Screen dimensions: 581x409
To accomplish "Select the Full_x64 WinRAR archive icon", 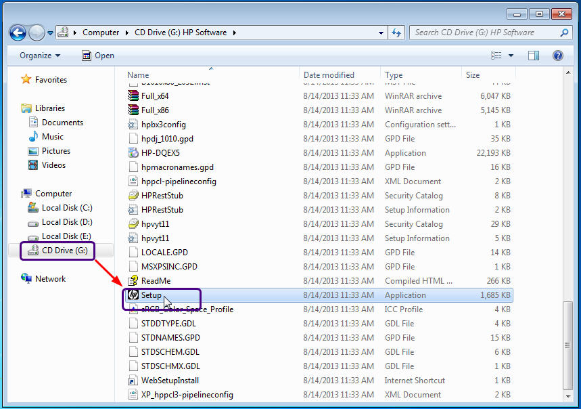I will point(133,95).
